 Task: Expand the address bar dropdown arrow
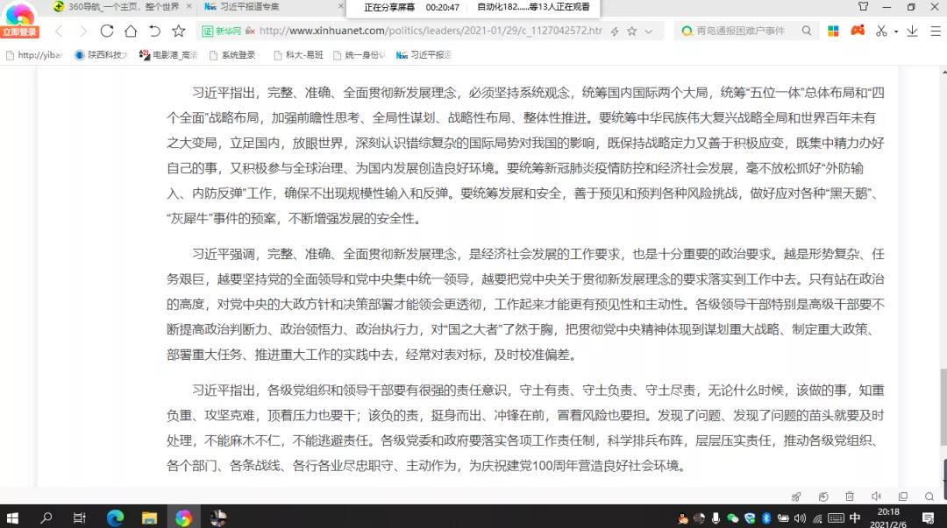tap(649, 31)
